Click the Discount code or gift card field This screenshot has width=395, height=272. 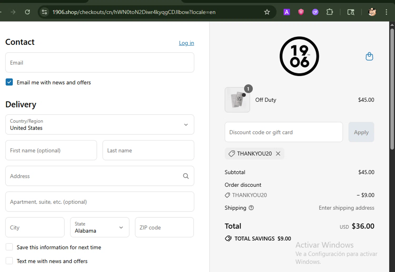coord(284,132)
